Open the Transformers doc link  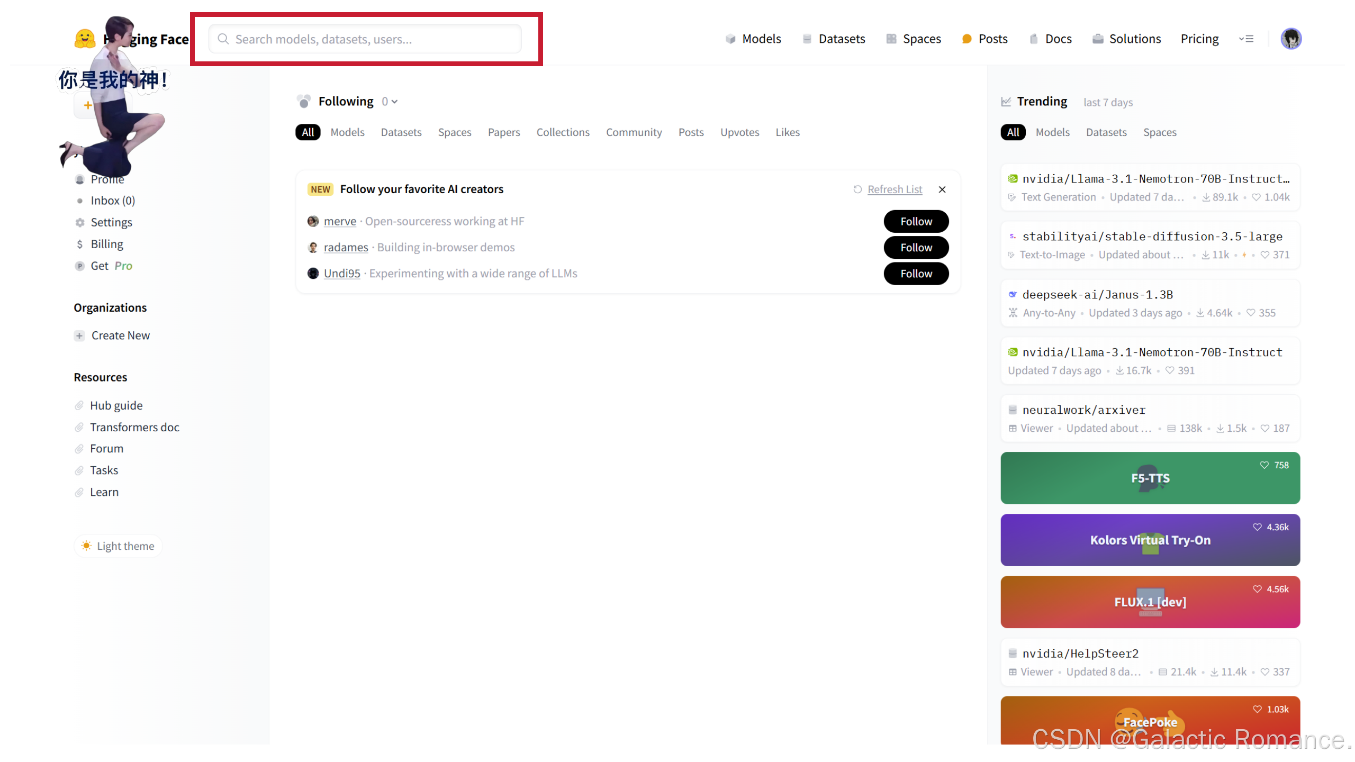pos(134,427)
